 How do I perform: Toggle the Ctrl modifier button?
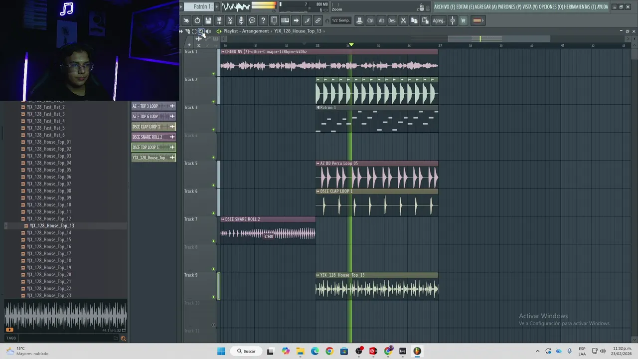pos(370,20)
